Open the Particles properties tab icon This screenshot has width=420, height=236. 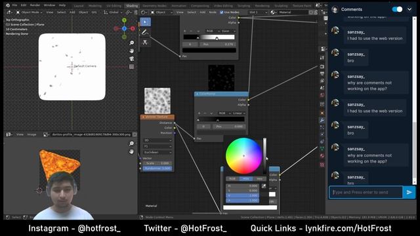pyautogui.click(x=322, y=127)
